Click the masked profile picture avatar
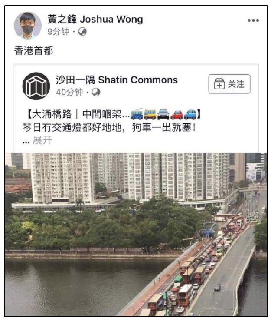The image size is (268, 318). [28, 25]
